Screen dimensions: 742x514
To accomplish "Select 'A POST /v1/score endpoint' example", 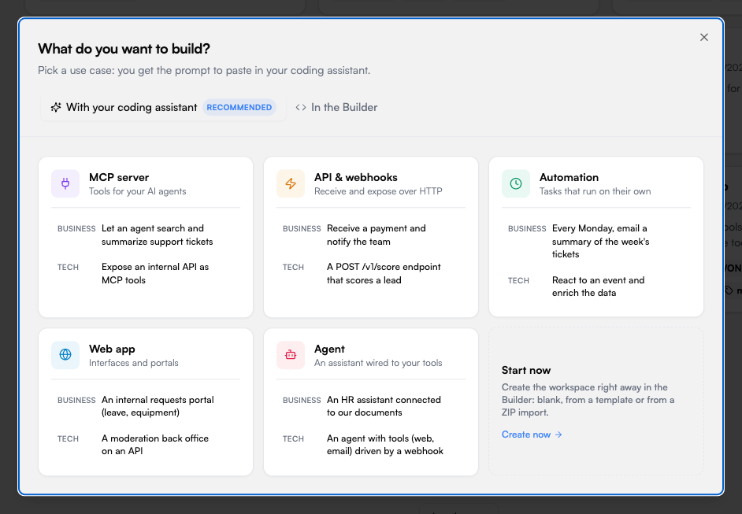I will click(384, 273).
